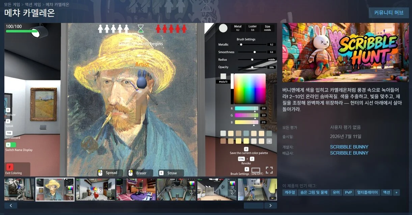This screenshot has height=215, width=412.
Task: Click the 2026년 7월 11일 release date text
Action: click(x=346, y=136)
